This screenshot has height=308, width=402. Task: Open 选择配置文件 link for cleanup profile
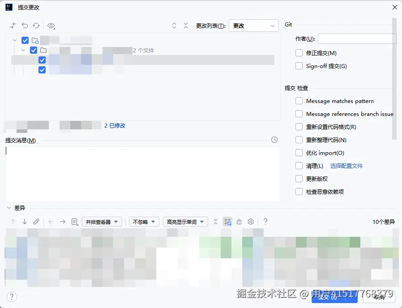coord(346,166)
